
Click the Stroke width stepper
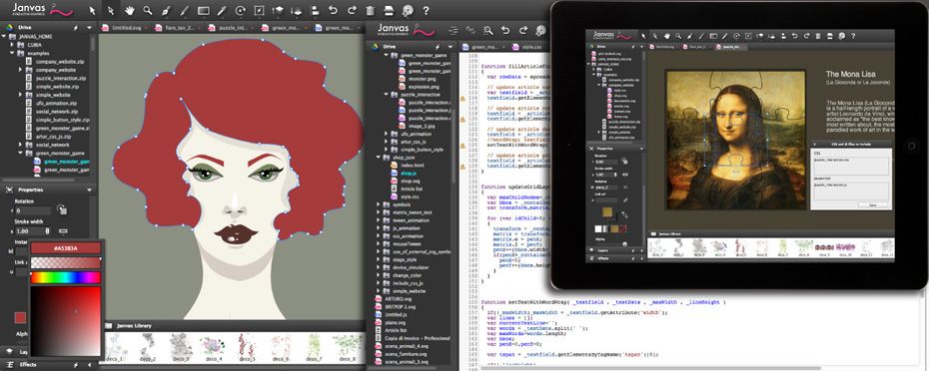click(x=47, y=231)
